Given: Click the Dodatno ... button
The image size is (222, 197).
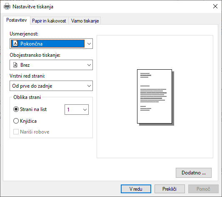Looking at the screenshot, I should (x=194, y=173).
